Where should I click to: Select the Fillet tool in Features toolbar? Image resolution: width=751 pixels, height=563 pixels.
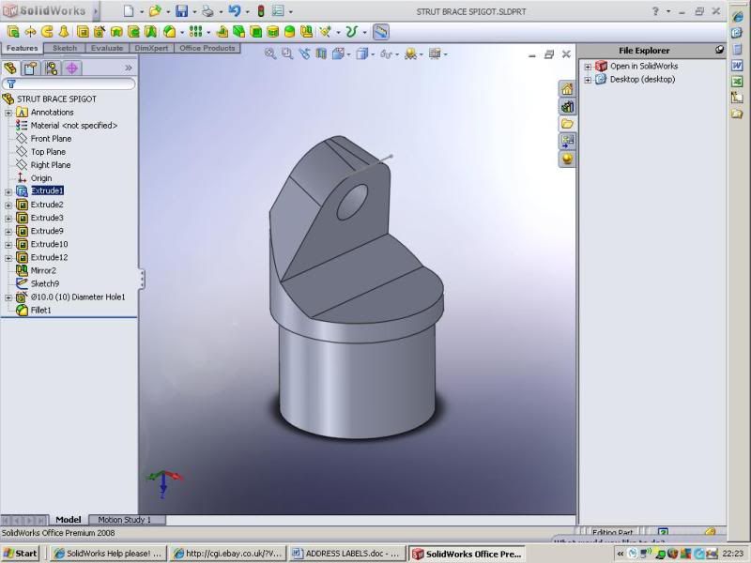(170, 32)
